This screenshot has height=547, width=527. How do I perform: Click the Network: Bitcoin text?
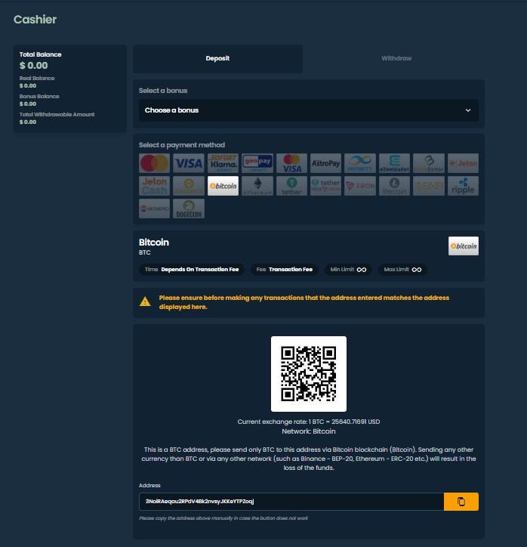pyautogui.click(x=309, y=431)
